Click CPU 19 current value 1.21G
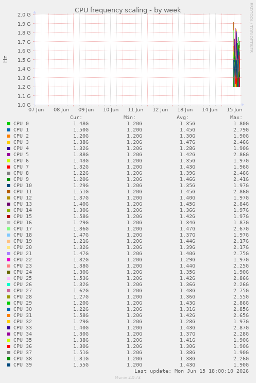The image size is (256, 383). pos(81,241)
